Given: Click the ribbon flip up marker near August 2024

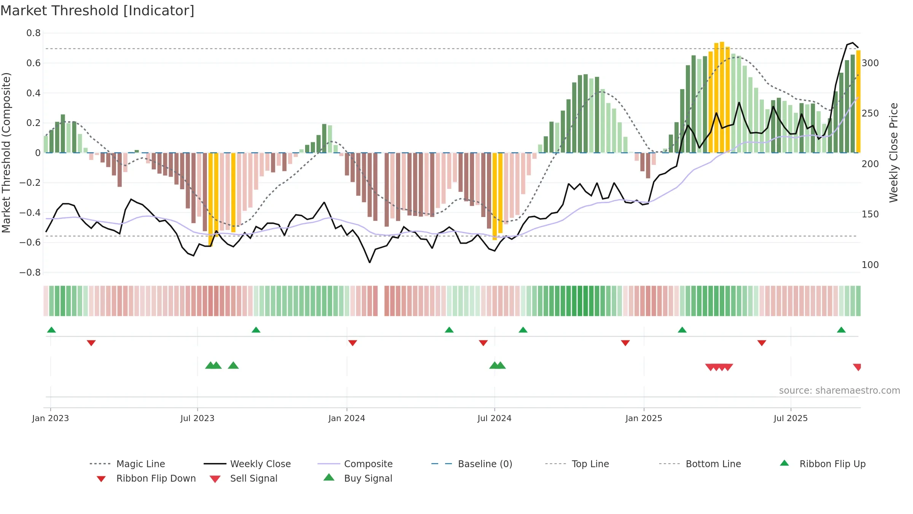Looking at the screenshot, I should (x=523, y=330).
